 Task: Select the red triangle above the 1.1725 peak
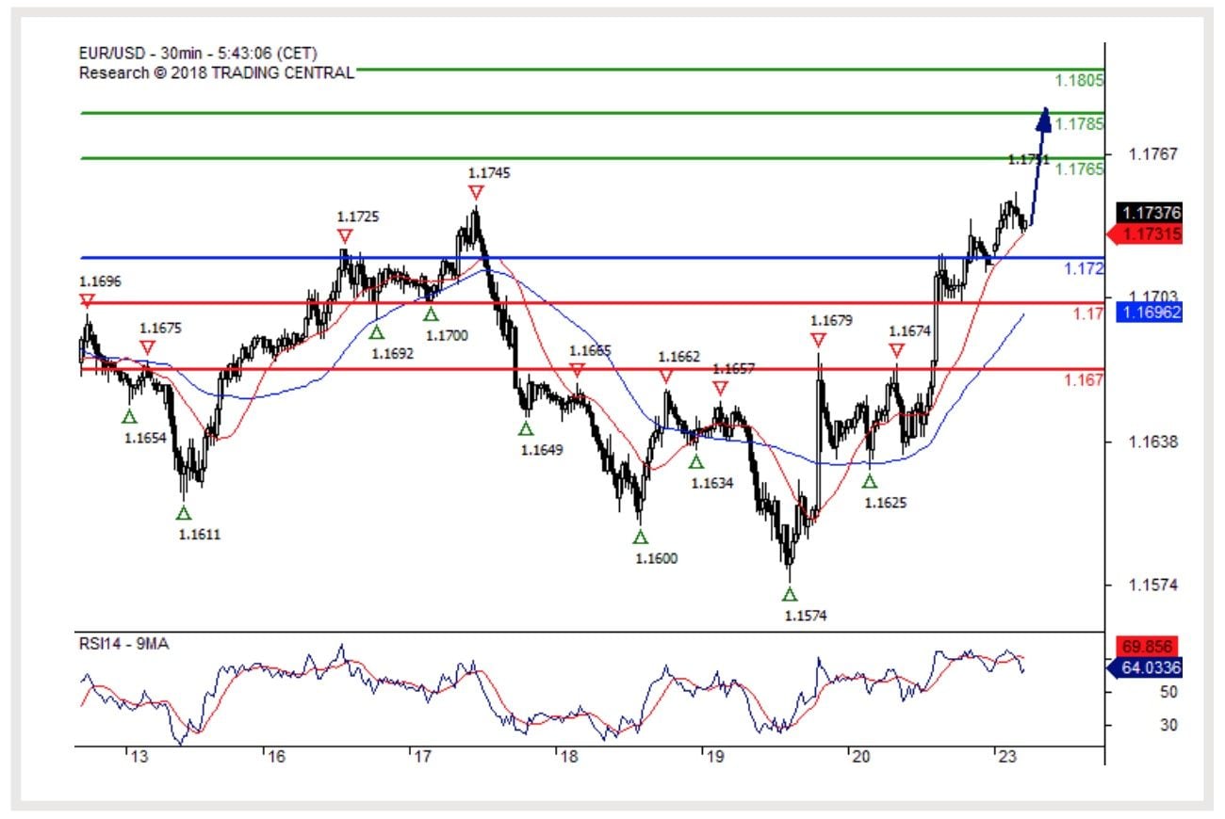click(x=345, y=236)
